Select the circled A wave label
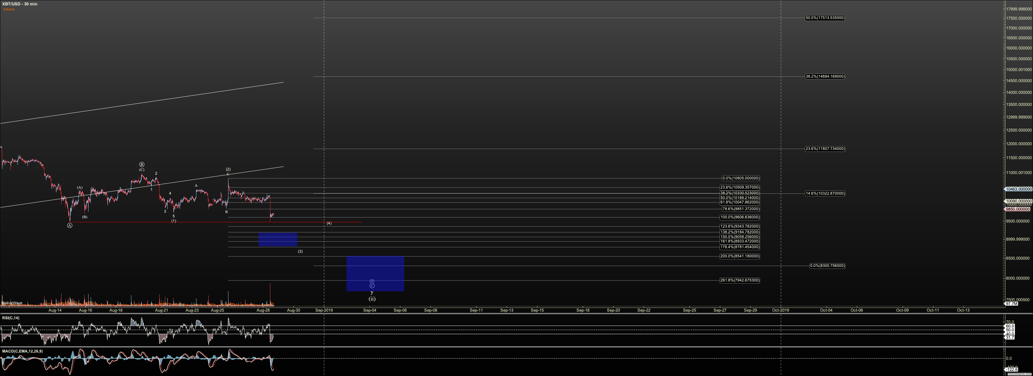The width and height of the screenshot is (1033, 376). pyautogui.click(x=70, y=226)
